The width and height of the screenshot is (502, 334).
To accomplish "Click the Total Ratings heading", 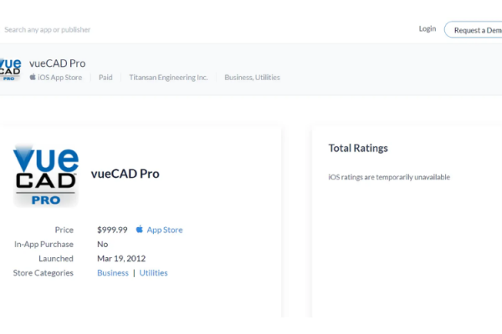I will [358, 149].
